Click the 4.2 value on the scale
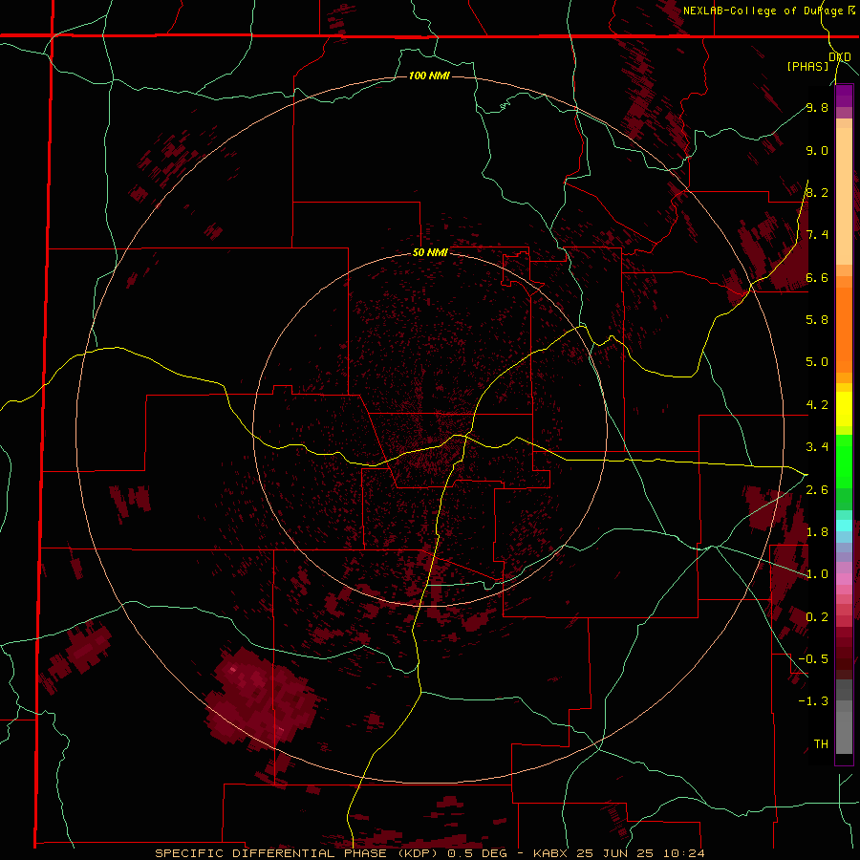The image size is (860, 860). (x=817, y=405)
